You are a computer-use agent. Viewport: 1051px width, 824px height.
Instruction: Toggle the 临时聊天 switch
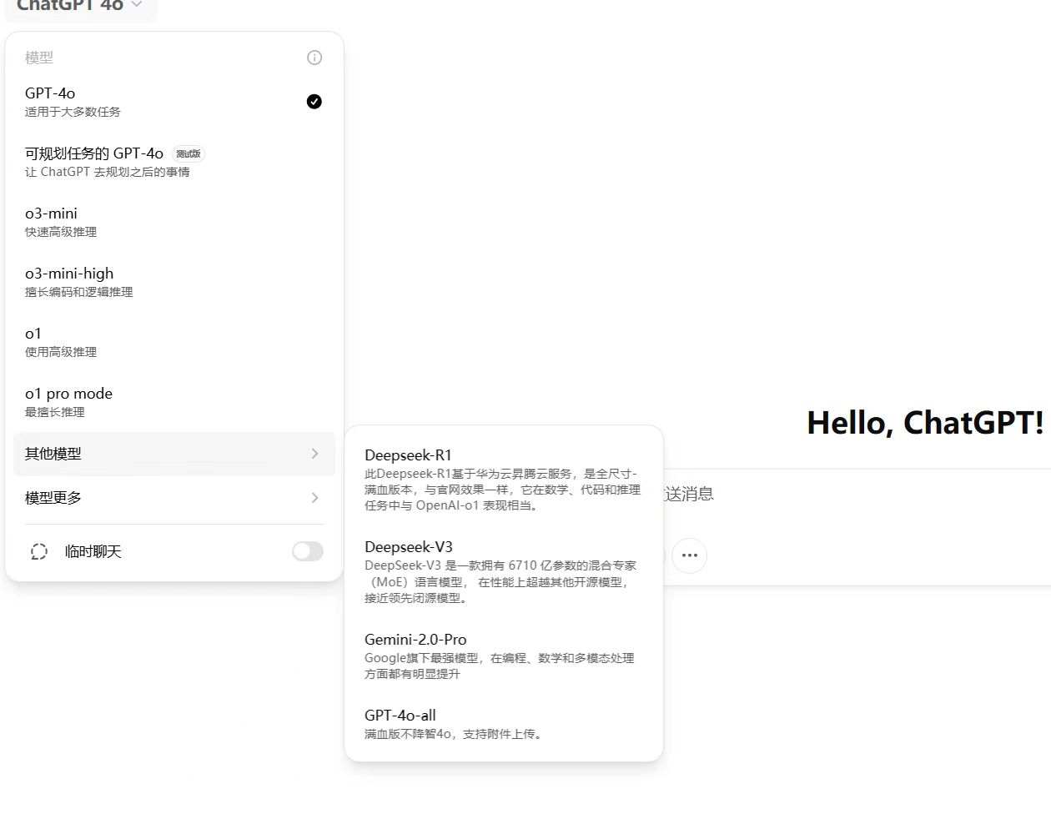point(308,551)
